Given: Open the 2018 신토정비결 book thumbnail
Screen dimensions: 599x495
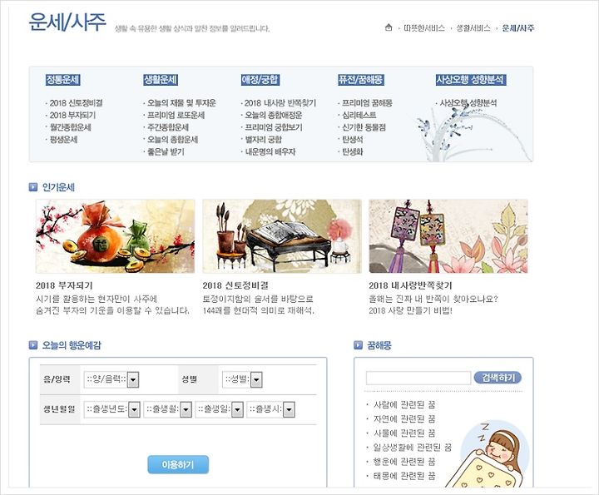Looking at the screenshot, I should pyautogui.click(x=282, y=236).
